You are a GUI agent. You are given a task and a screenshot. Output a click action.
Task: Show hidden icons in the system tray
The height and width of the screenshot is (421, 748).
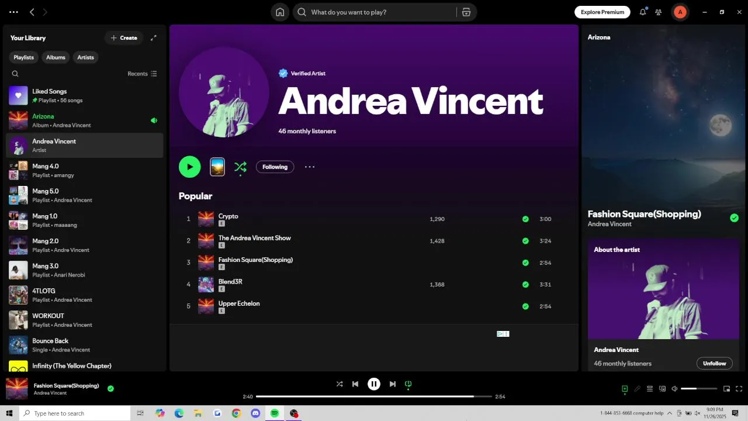coord(670,413)
